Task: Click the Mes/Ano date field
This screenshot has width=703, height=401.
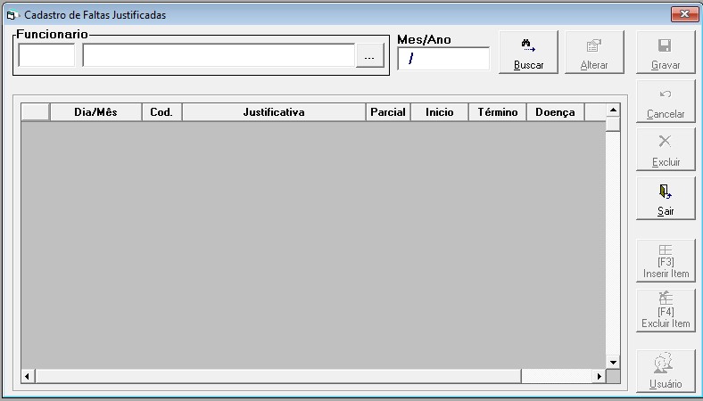Action: tap(443, 59)
